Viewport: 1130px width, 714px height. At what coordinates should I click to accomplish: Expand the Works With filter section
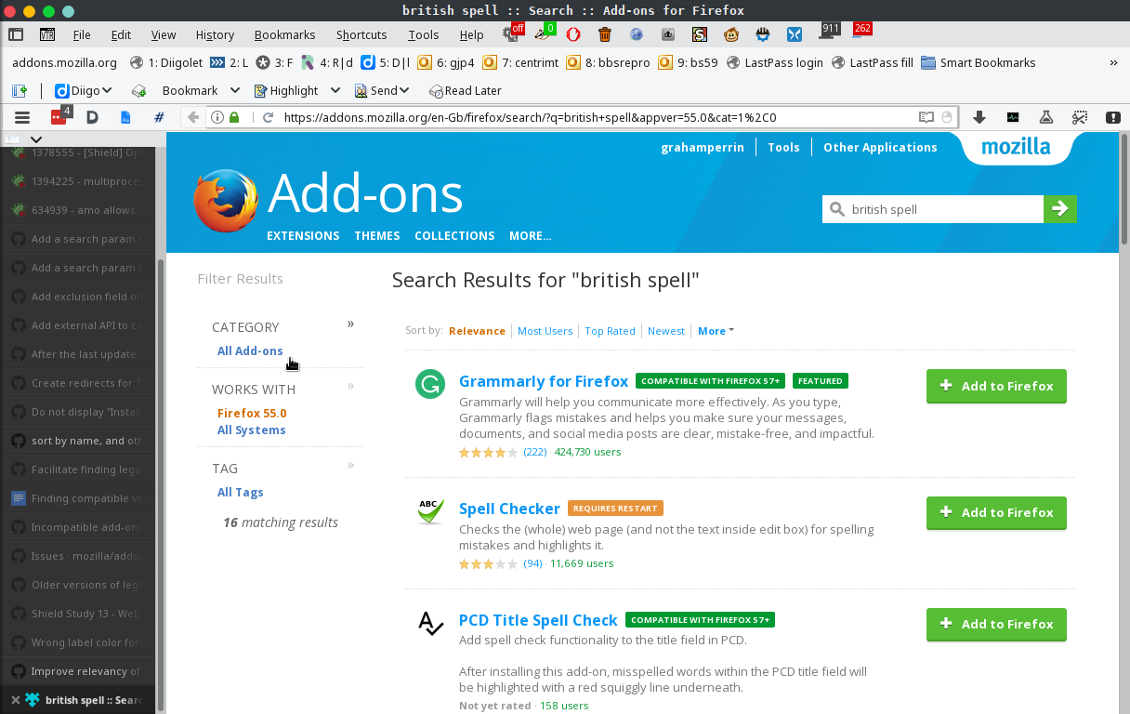pos(350,387)
